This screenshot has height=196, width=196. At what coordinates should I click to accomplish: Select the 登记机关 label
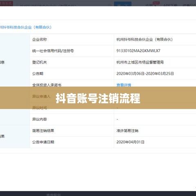(40, 62)
